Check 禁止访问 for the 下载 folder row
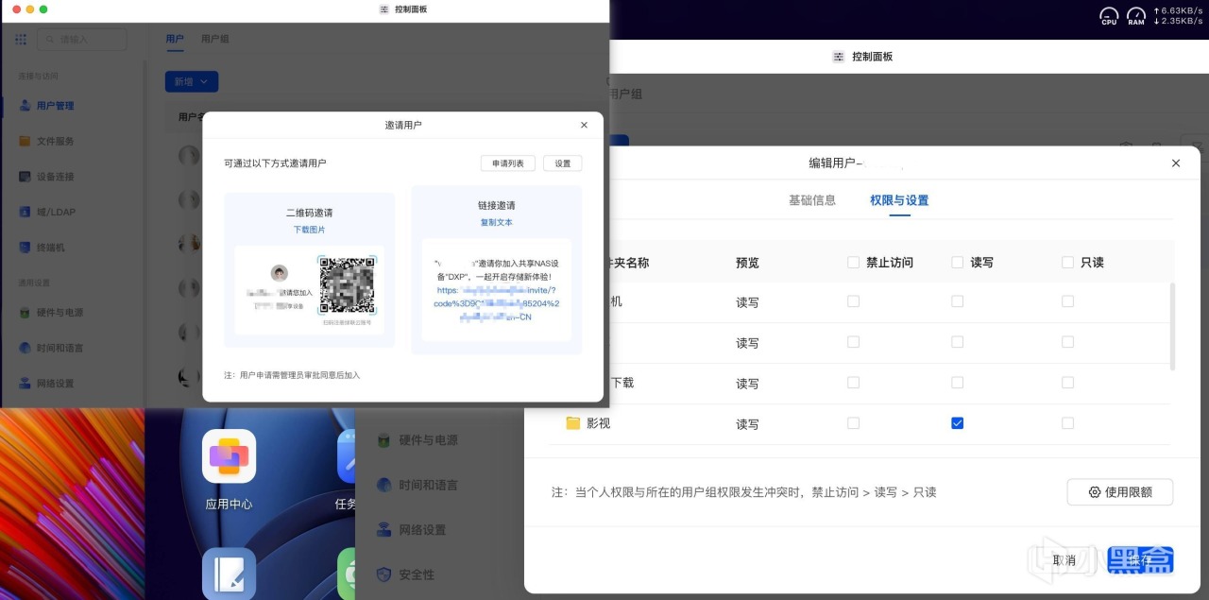 (x=854, y=383)
